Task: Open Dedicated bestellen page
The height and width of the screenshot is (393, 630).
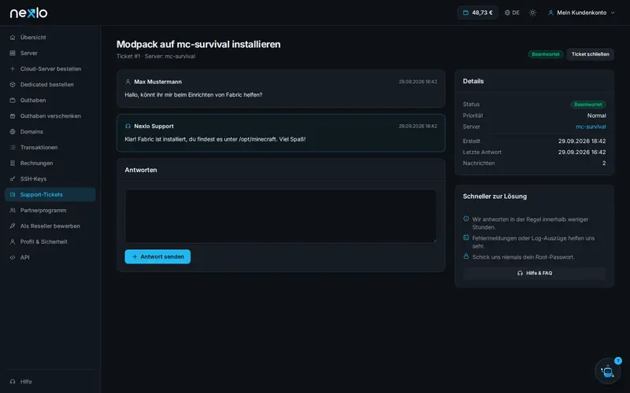Action: click(50, 85)
